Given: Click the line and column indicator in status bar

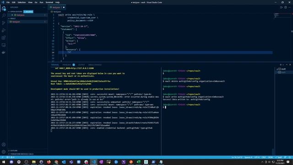Looking at the screenshot, I should click(x=237, y=157).
